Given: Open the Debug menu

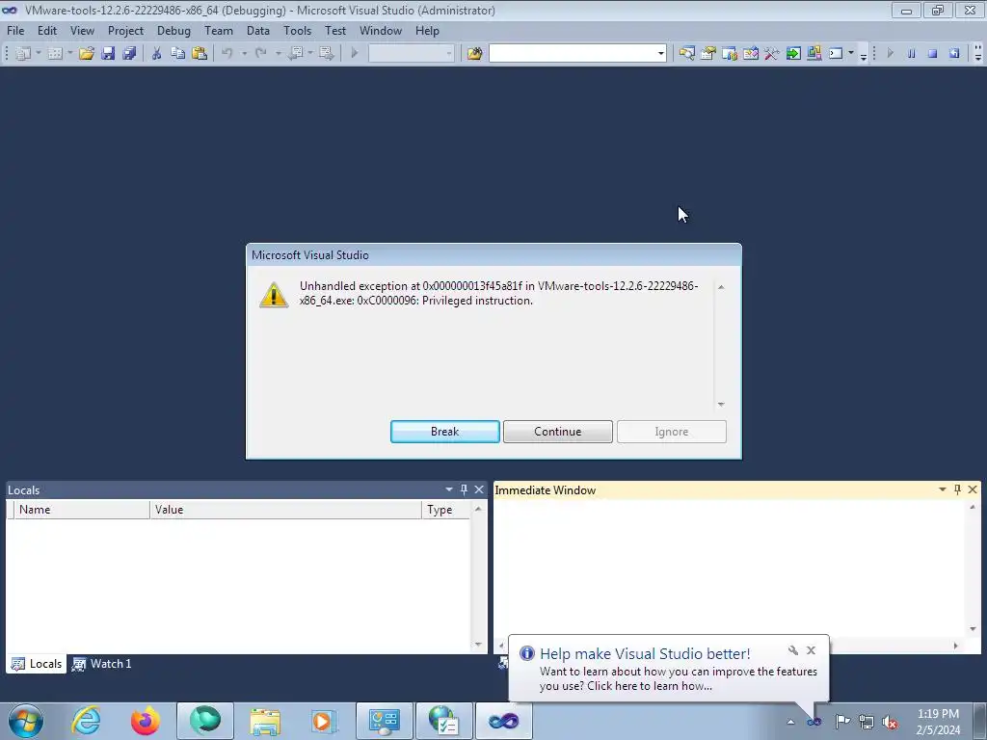Looking at the screenshot, I should [x=173, y=30].
